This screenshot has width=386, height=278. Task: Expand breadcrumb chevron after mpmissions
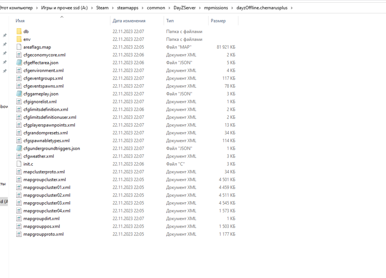(x=232, y=8)
